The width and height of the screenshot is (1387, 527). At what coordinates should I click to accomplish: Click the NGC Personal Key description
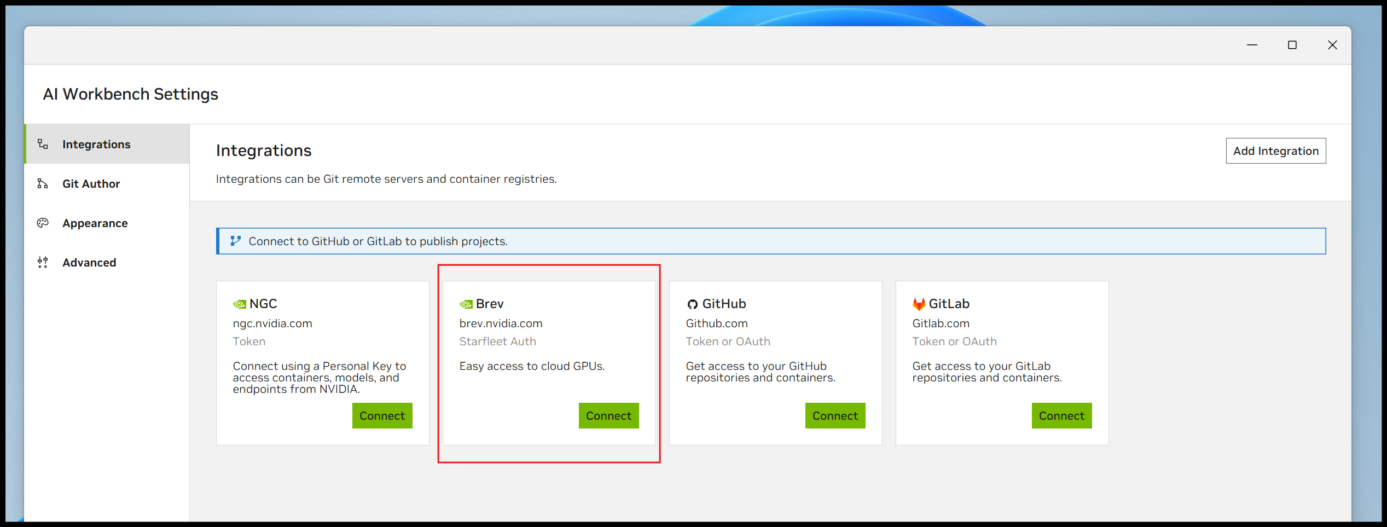click(x=320, y=378)
